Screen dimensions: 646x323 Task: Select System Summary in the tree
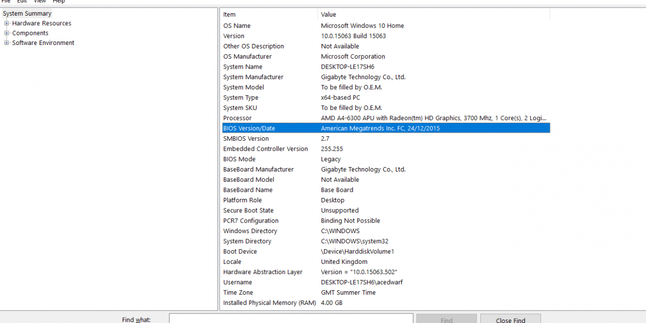[x=27, y=14]
